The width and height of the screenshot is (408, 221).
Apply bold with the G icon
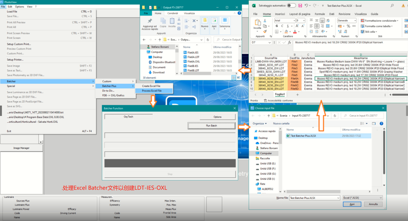(277, 26)
